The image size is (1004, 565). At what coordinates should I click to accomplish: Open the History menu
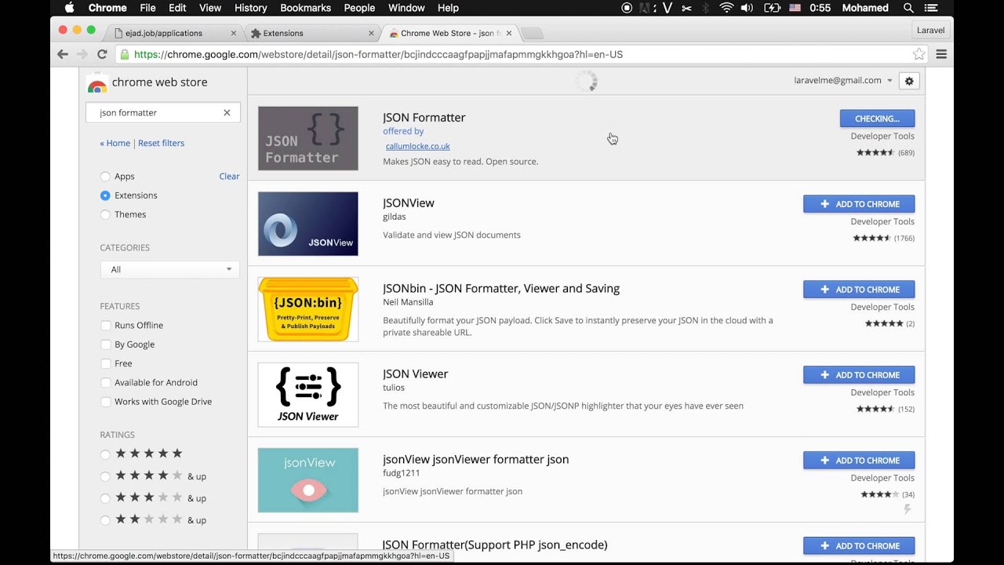click(251, 8)
